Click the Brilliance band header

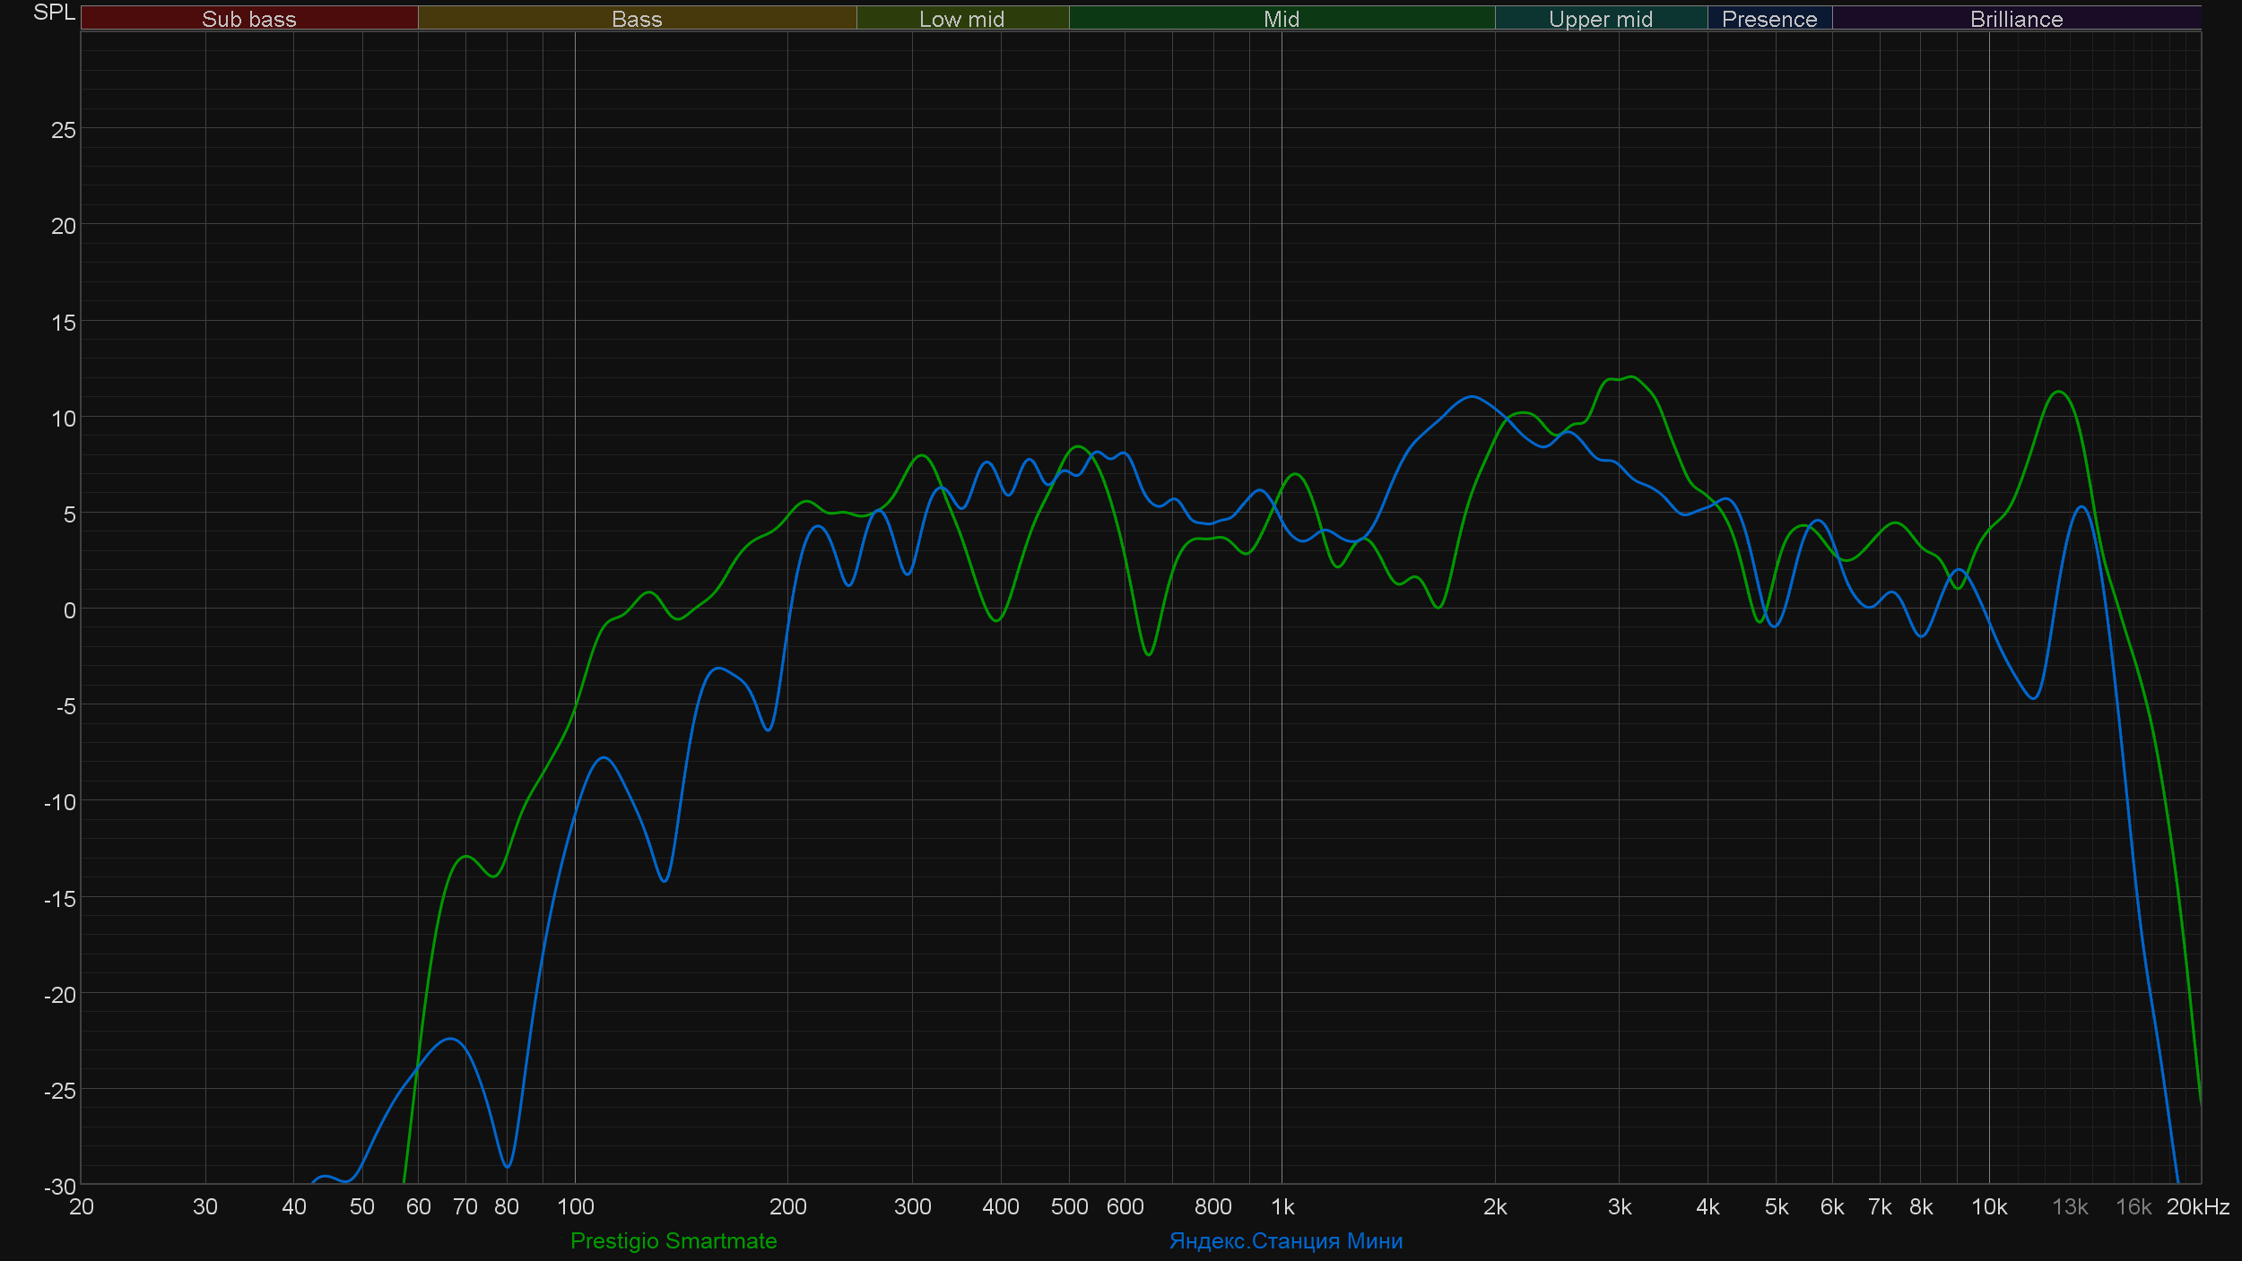(x=2016, y=19)
